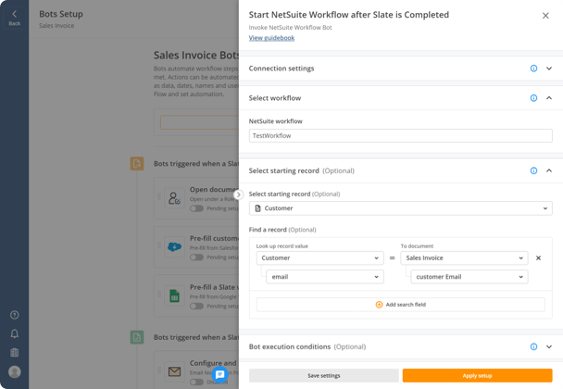
Task: Toggle the Open document bot switch
Action: click(x=196, y=208)
